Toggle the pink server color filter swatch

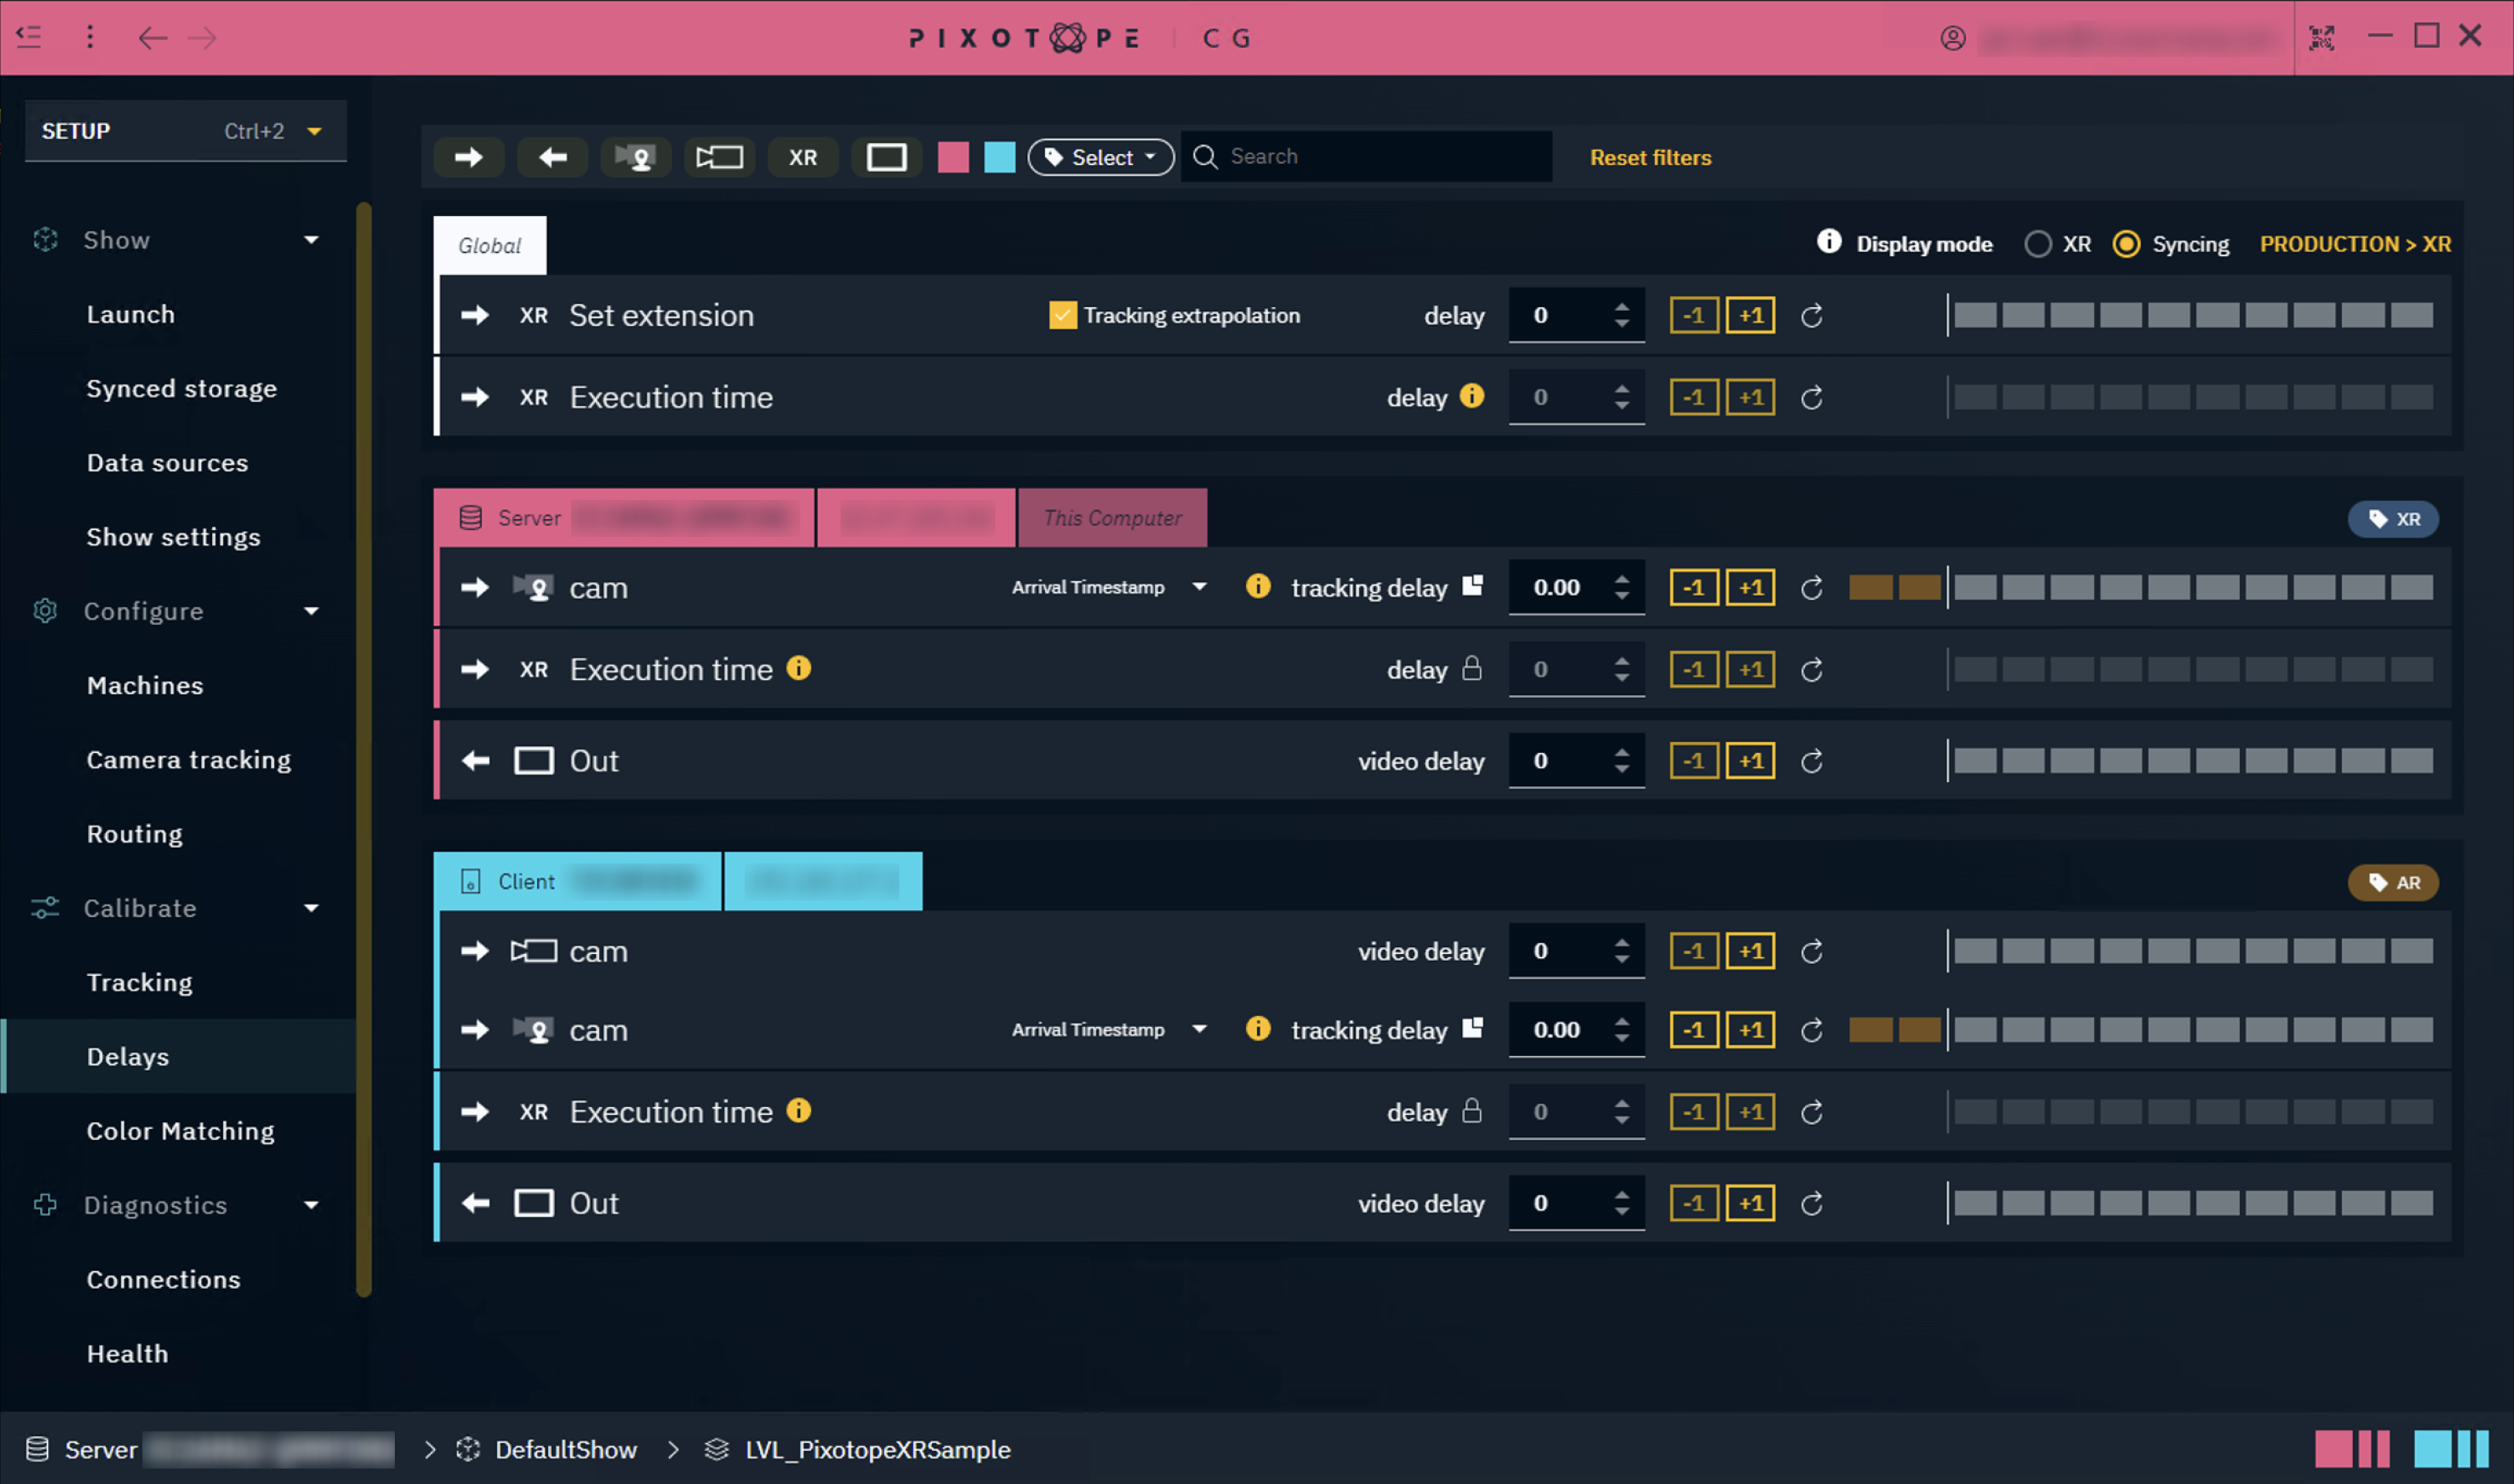point(952,157)
